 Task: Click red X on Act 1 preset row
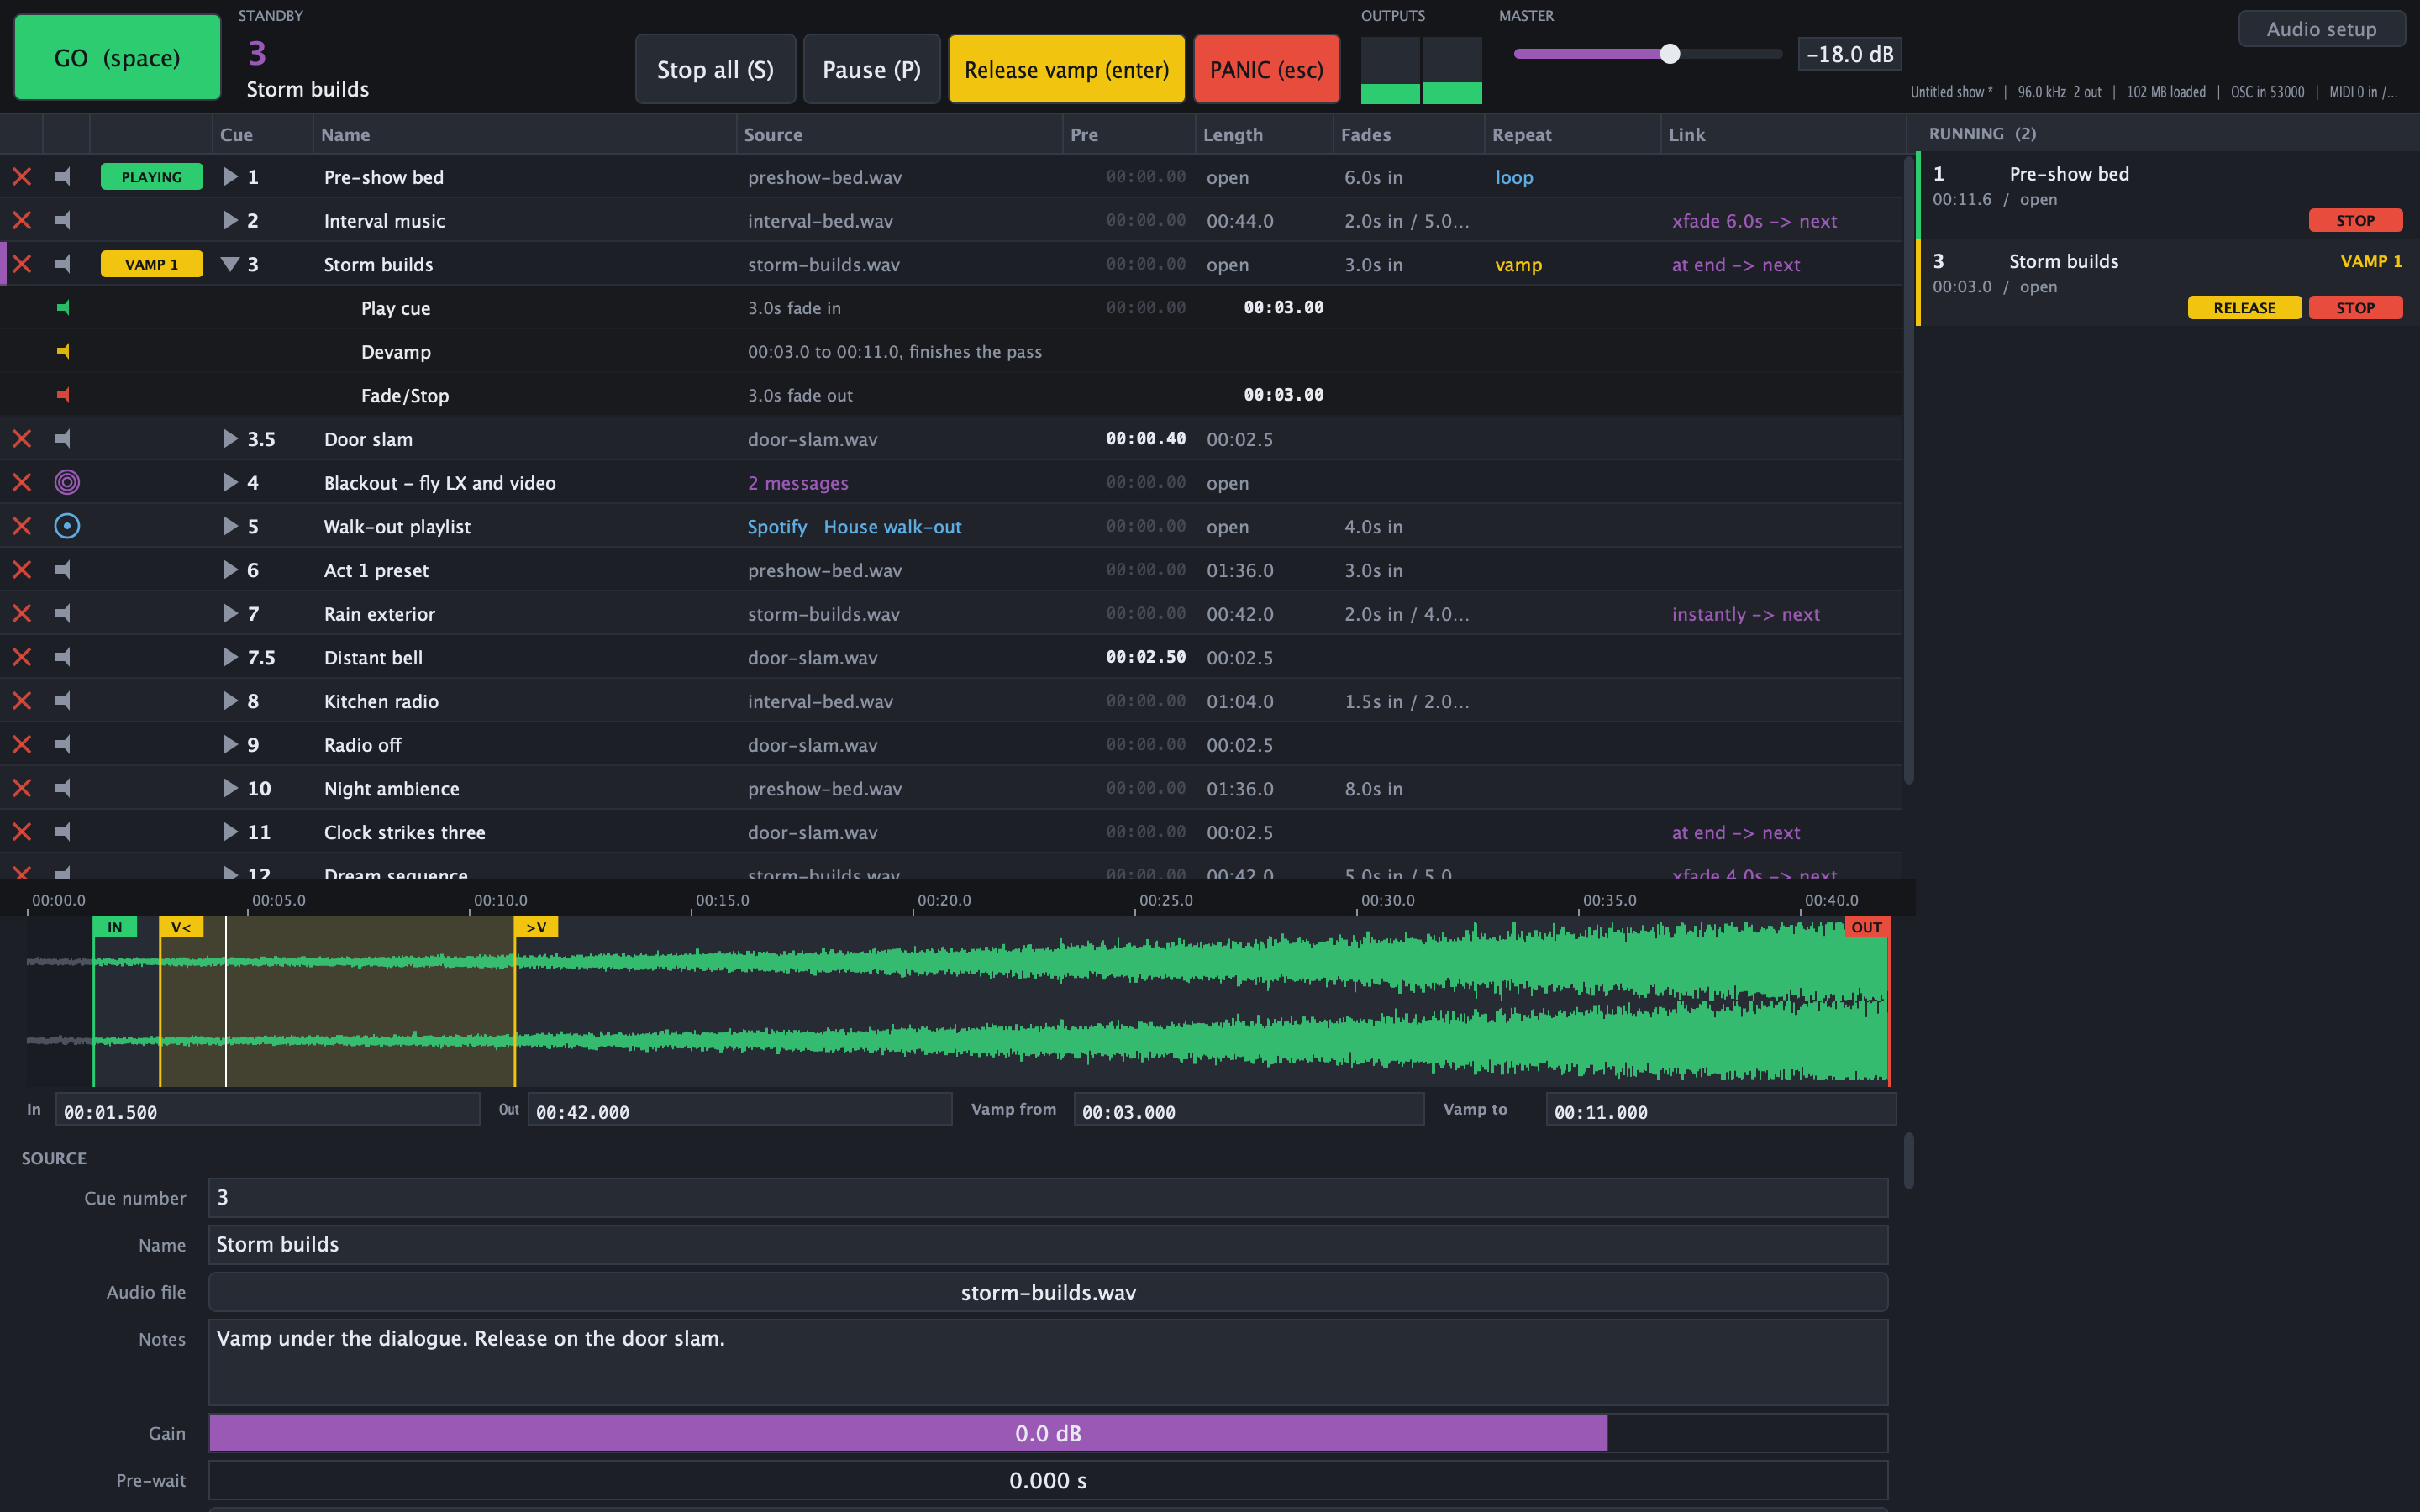coord(22,570)
